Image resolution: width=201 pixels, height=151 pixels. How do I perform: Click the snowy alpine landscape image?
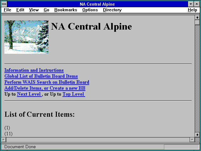coord(26,37)
